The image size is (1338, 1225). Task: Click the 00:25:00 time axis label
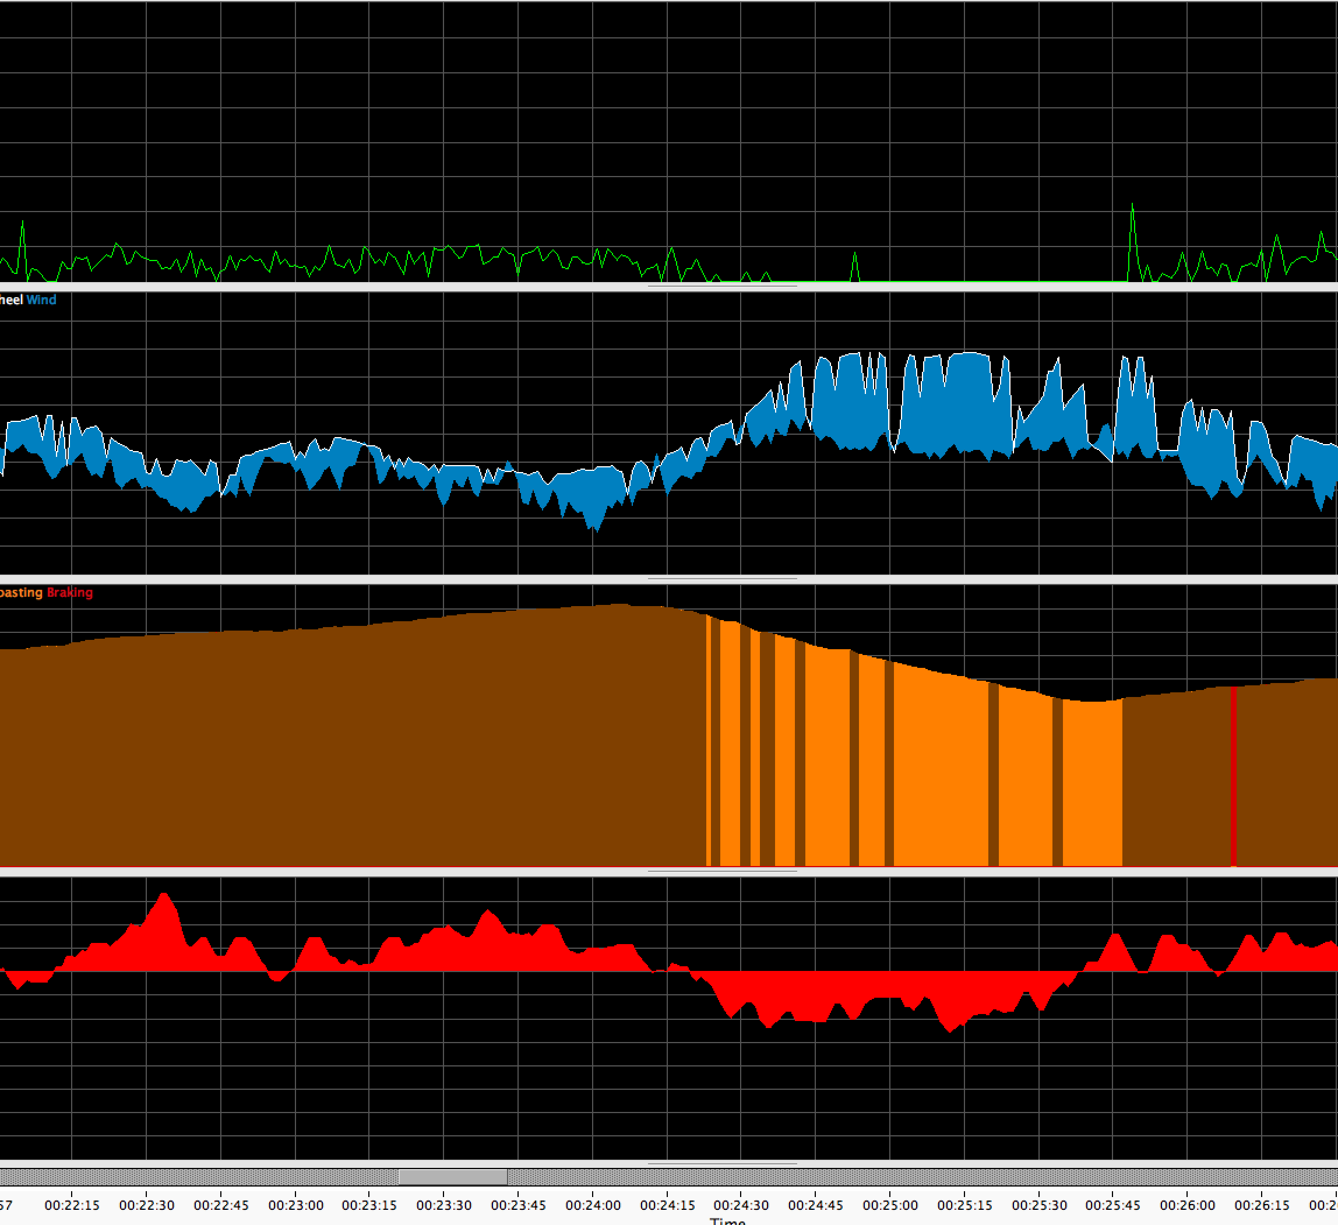pos(890,1205)
